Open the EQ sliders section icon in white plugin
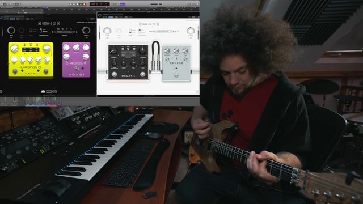 pos(150,24)
